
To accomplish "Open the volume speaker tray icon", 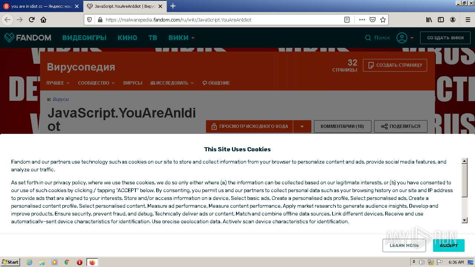I will (x=422, y=262).
